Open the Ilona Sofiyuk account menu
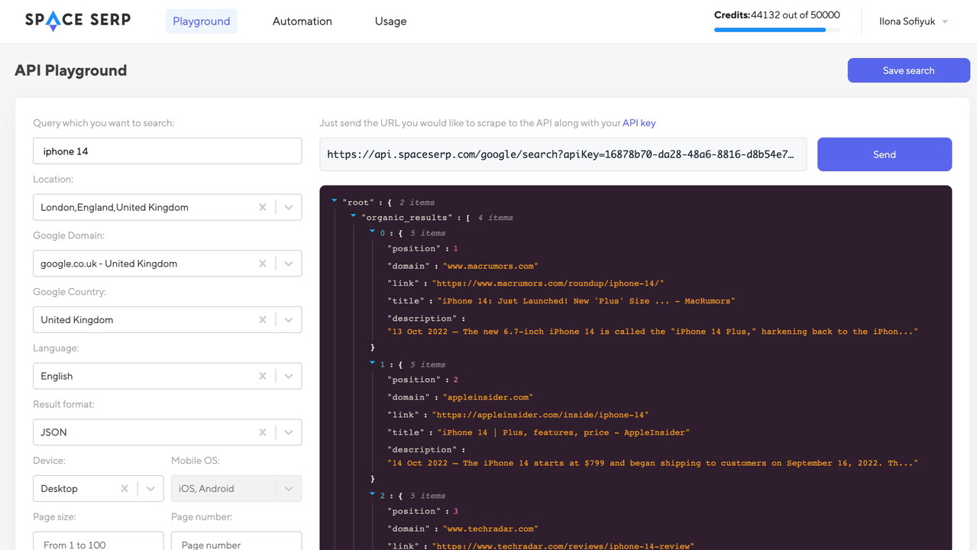This screenshot has width=977, height=550. [913, 21]
